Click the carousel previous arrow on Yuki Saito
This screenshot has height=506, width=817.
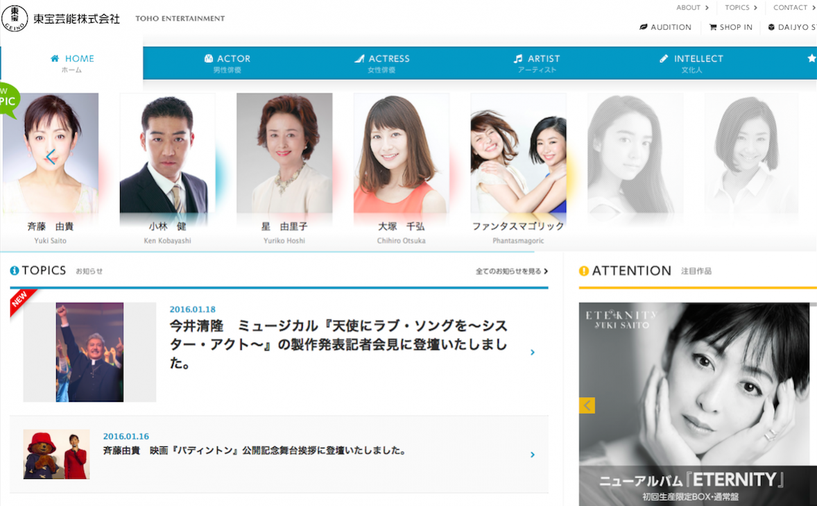tap(51, 157)
